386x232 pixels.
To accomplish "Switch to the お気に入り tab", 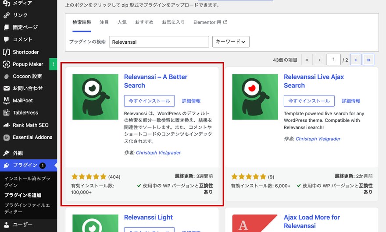I will click(x=173, y=22).
